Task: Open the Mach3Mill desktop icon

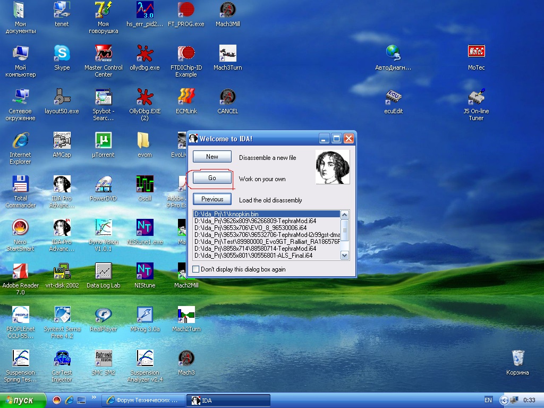Action: pos(227,10)
